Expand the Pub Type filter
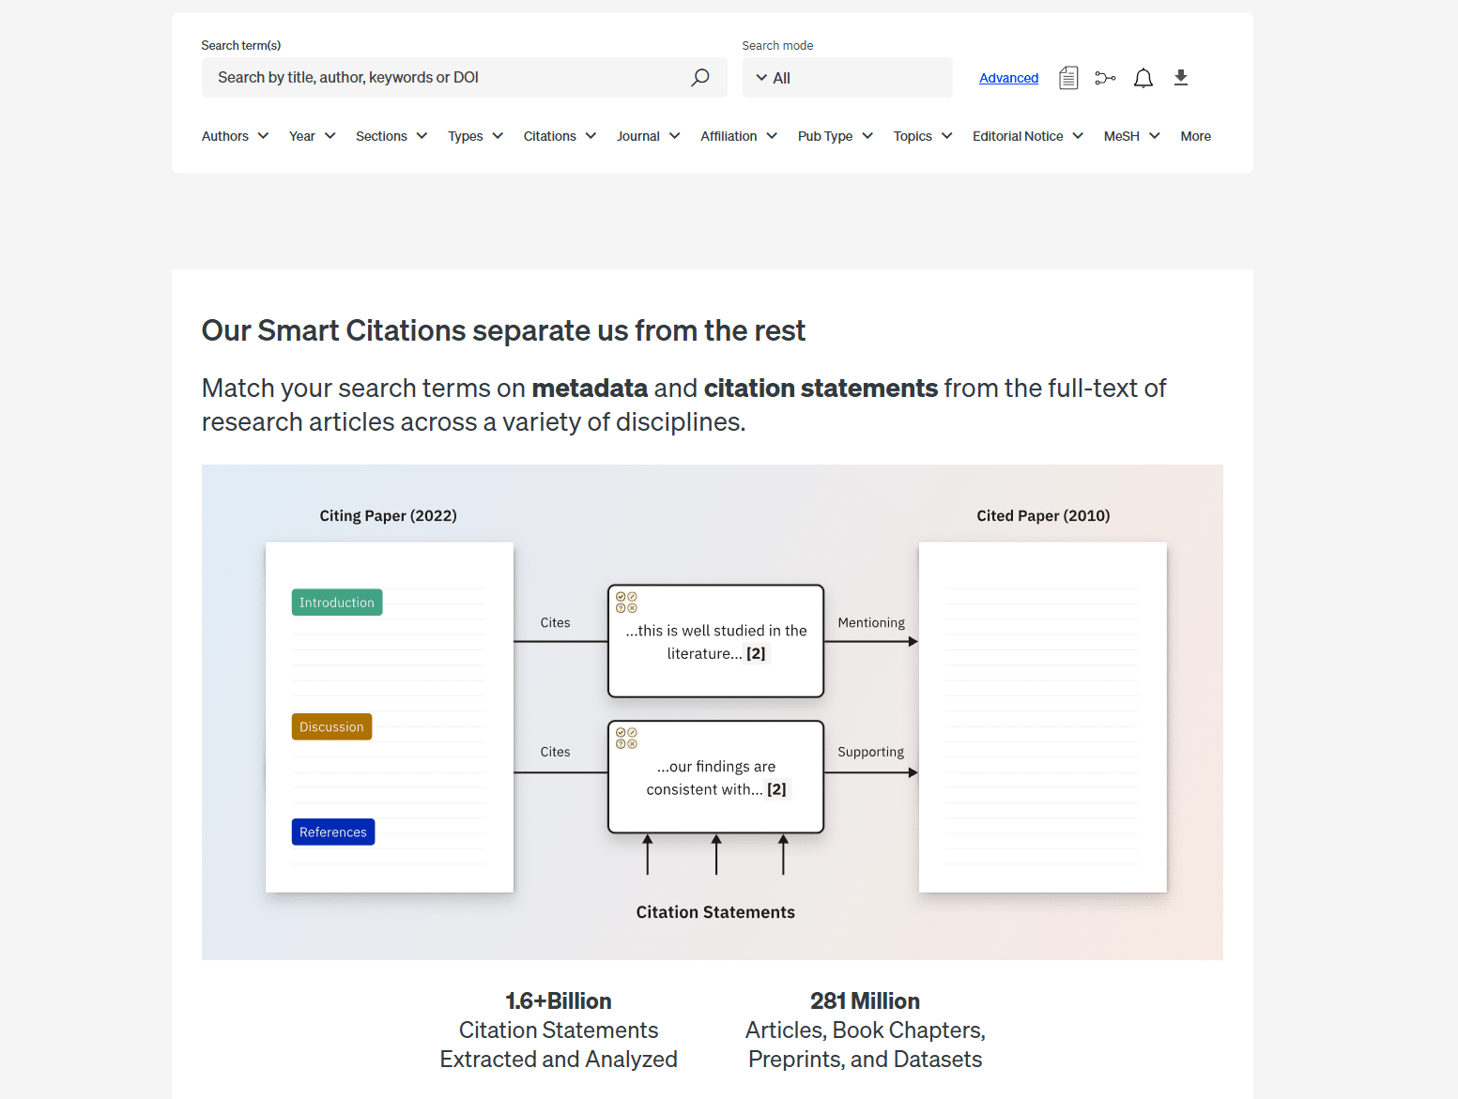Image resolution: width=1458 pixels, height=1099 pixels. pos(836,136)
